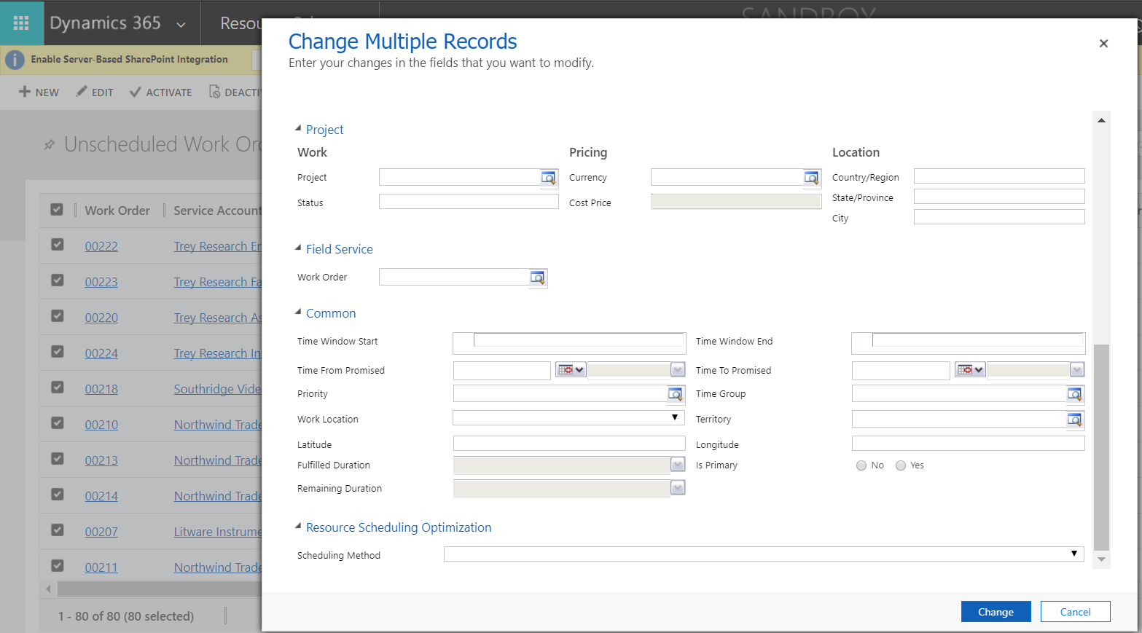
Task: Click ACTIVATE in the command bar
Action: click(160, 92)
